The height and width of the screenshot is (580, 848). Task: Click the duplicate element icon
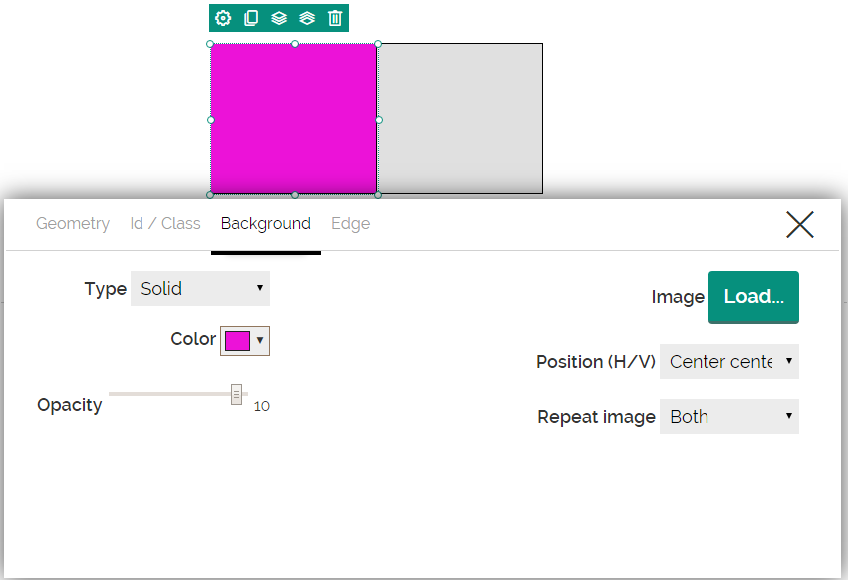pos(251,18)
